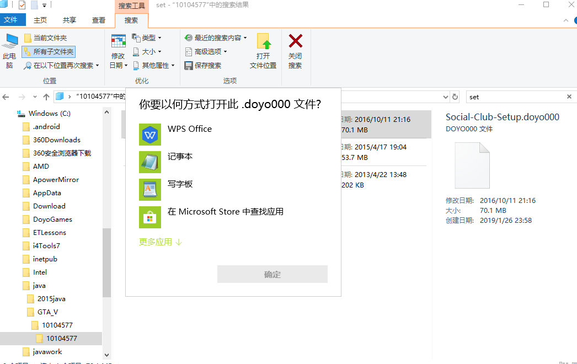Select the AppData folder
Image resolution: width=577 pixels, height=364 pixels.
(x=42, y=193)
